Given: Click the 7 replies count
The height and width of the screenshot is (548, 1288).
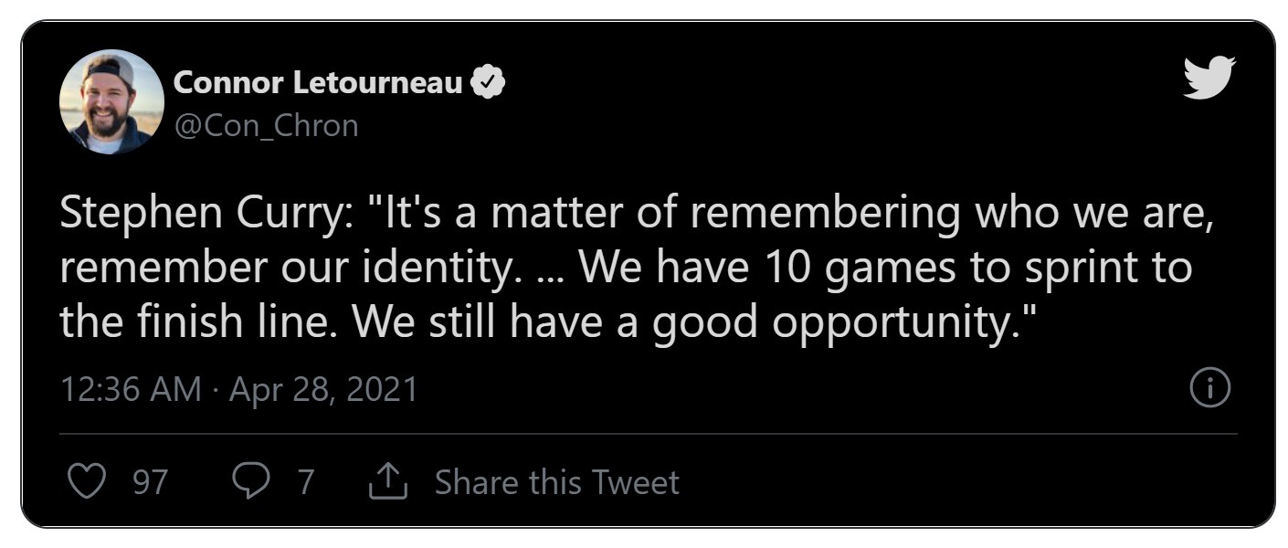Looking at the screenshot, I should pyautogui.click(x=306, y=482).
